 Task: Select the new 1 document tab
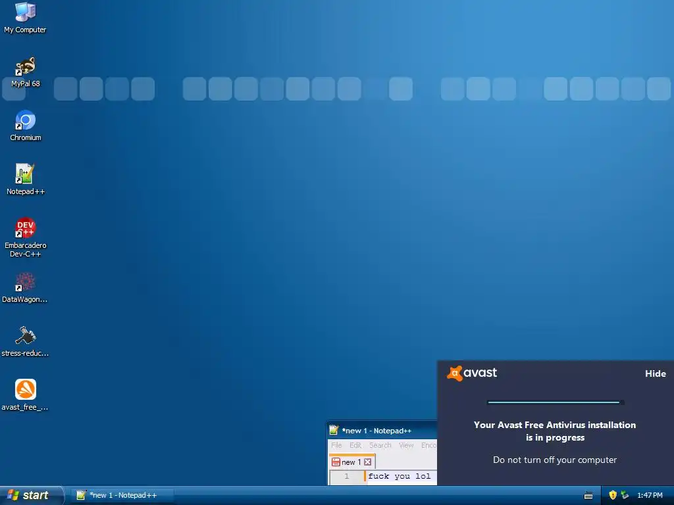[351, 462]
